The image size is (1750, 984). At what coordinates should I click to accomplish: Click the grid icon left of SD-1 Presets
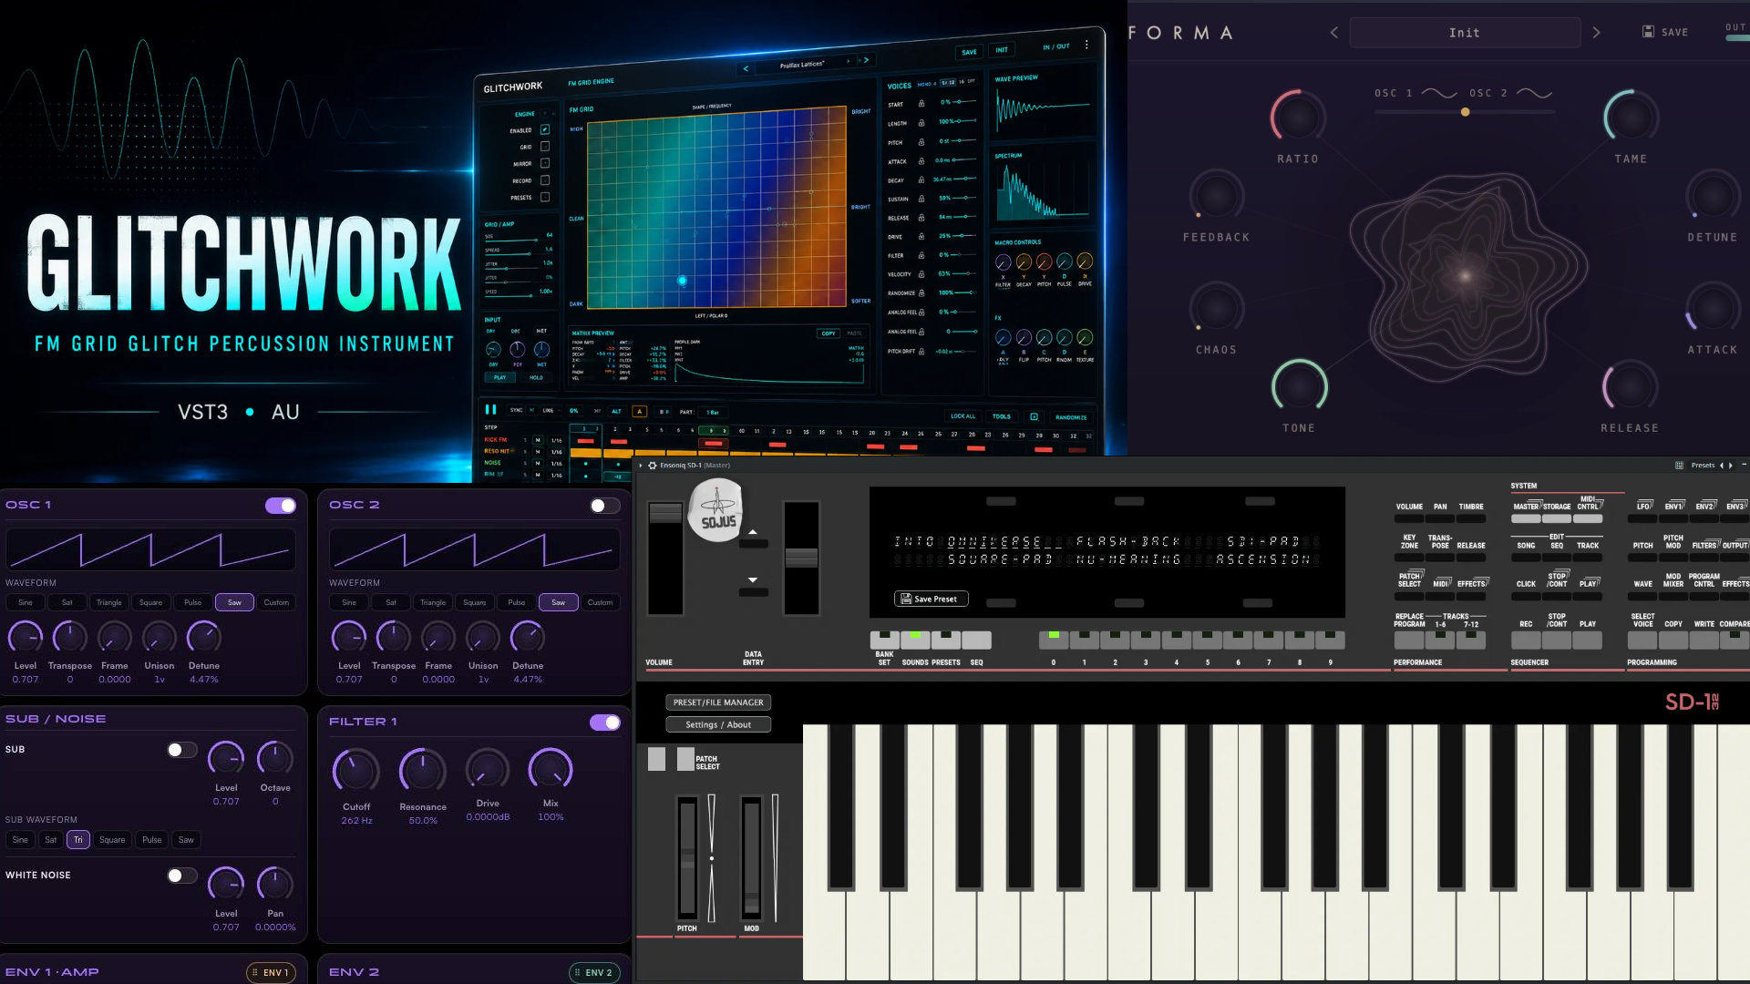click(x=1679, y=466)
